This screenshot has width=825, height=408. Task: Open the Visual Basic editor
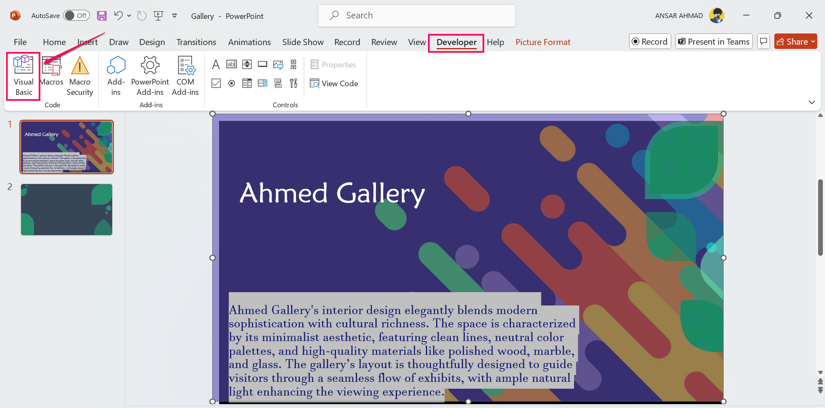pyautogui.click(x=23, y=76)
